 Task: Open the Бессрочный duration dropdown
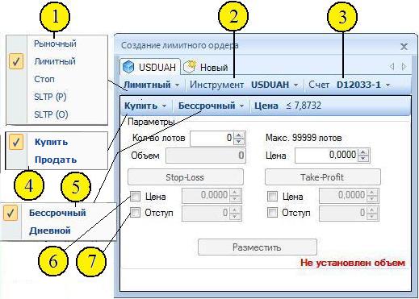click(x=212, y=106)
